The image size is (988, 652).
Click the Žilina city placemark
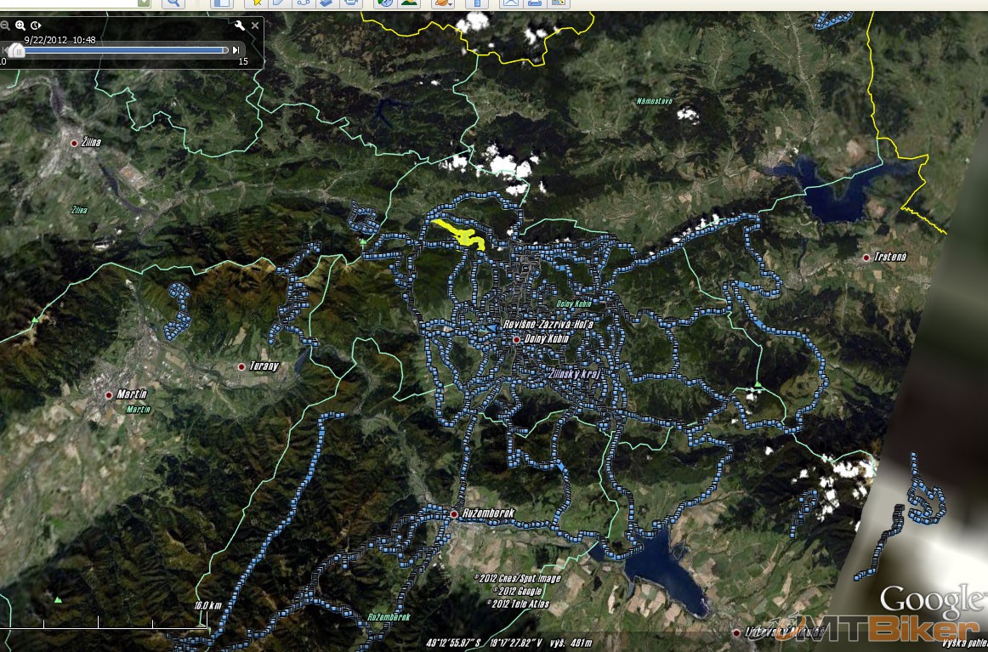75,143
